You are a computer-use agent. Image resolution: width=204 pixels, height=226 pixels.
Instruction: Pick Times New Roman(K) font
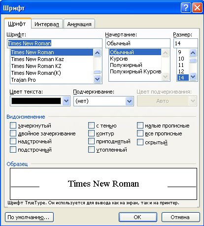point(52,73)
